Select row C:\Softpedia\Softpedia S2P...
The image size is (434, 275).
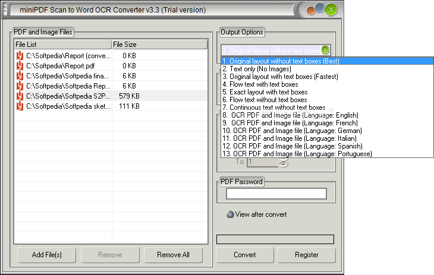click(111, 96)
